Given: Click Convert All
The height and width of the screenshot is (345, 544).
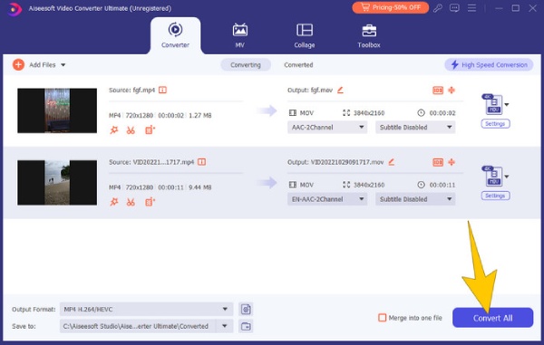Looking at the screenshot, I should click(492, 318).
